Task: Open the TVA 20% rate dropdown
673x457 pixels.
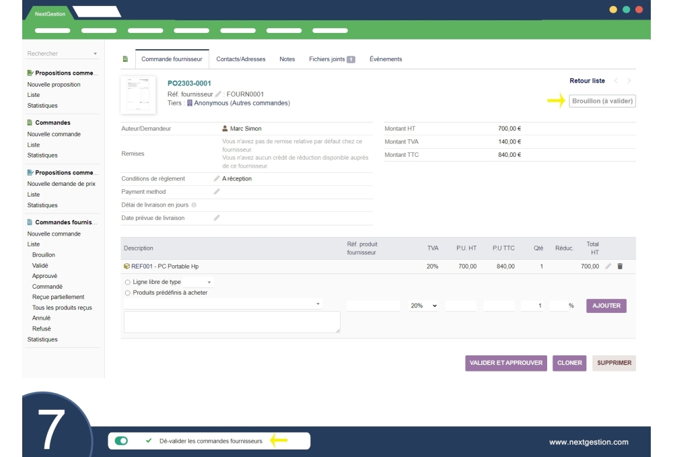Action: [424, 306]
